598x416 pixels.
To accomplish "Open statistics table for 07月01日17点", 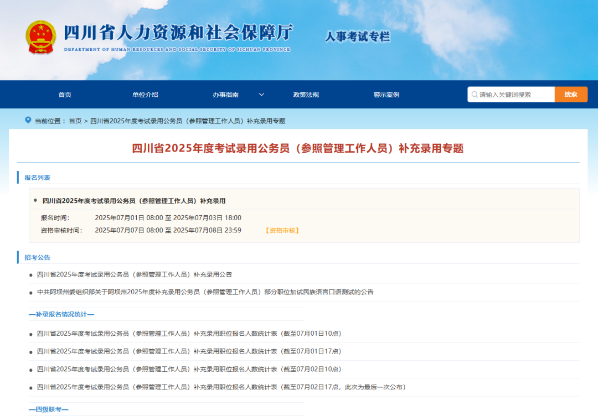I will pos(189,351).
